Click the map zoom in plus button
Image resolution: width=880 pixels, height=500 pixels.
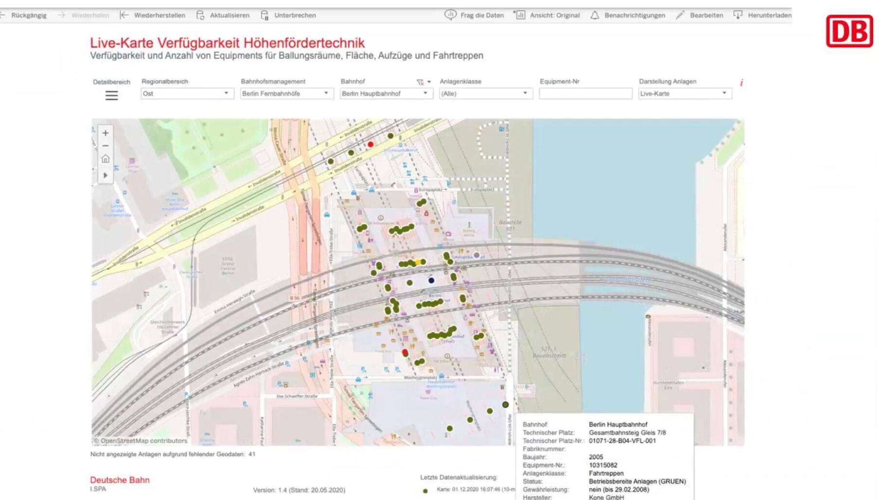click(106, 133)
